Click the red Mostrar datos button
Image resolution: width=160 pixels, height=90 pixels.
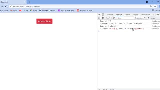click(44, 21)
